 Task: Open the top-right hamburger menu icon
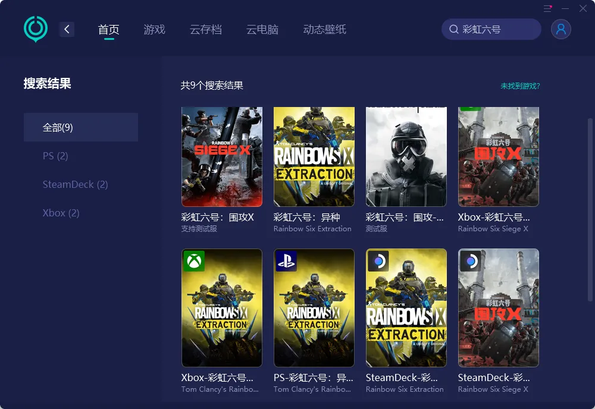click(547, 8)
